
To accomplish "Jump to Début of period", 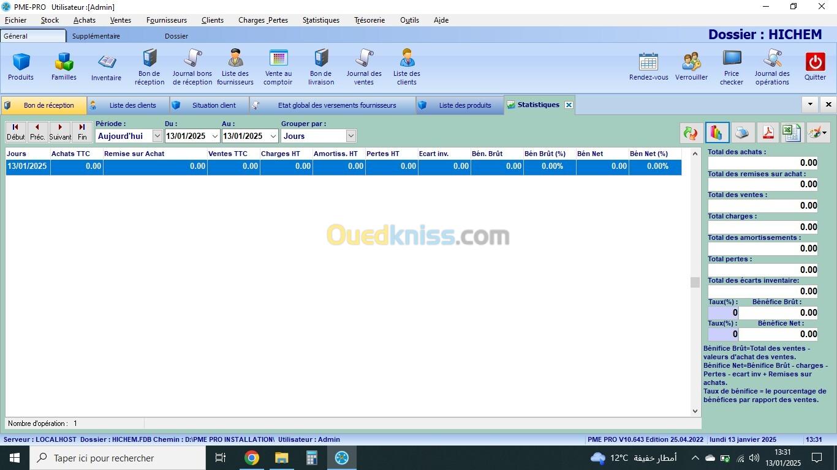I will pyautogui.click(x=16, y=132).
